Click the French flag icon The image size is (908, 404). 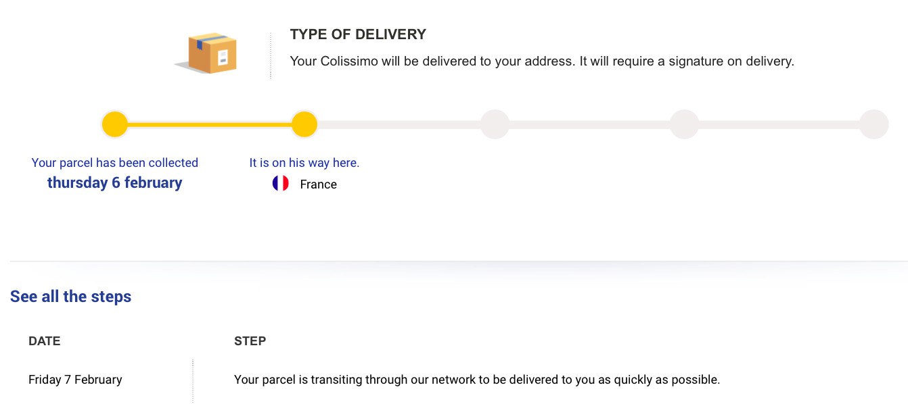coord(281,184)
